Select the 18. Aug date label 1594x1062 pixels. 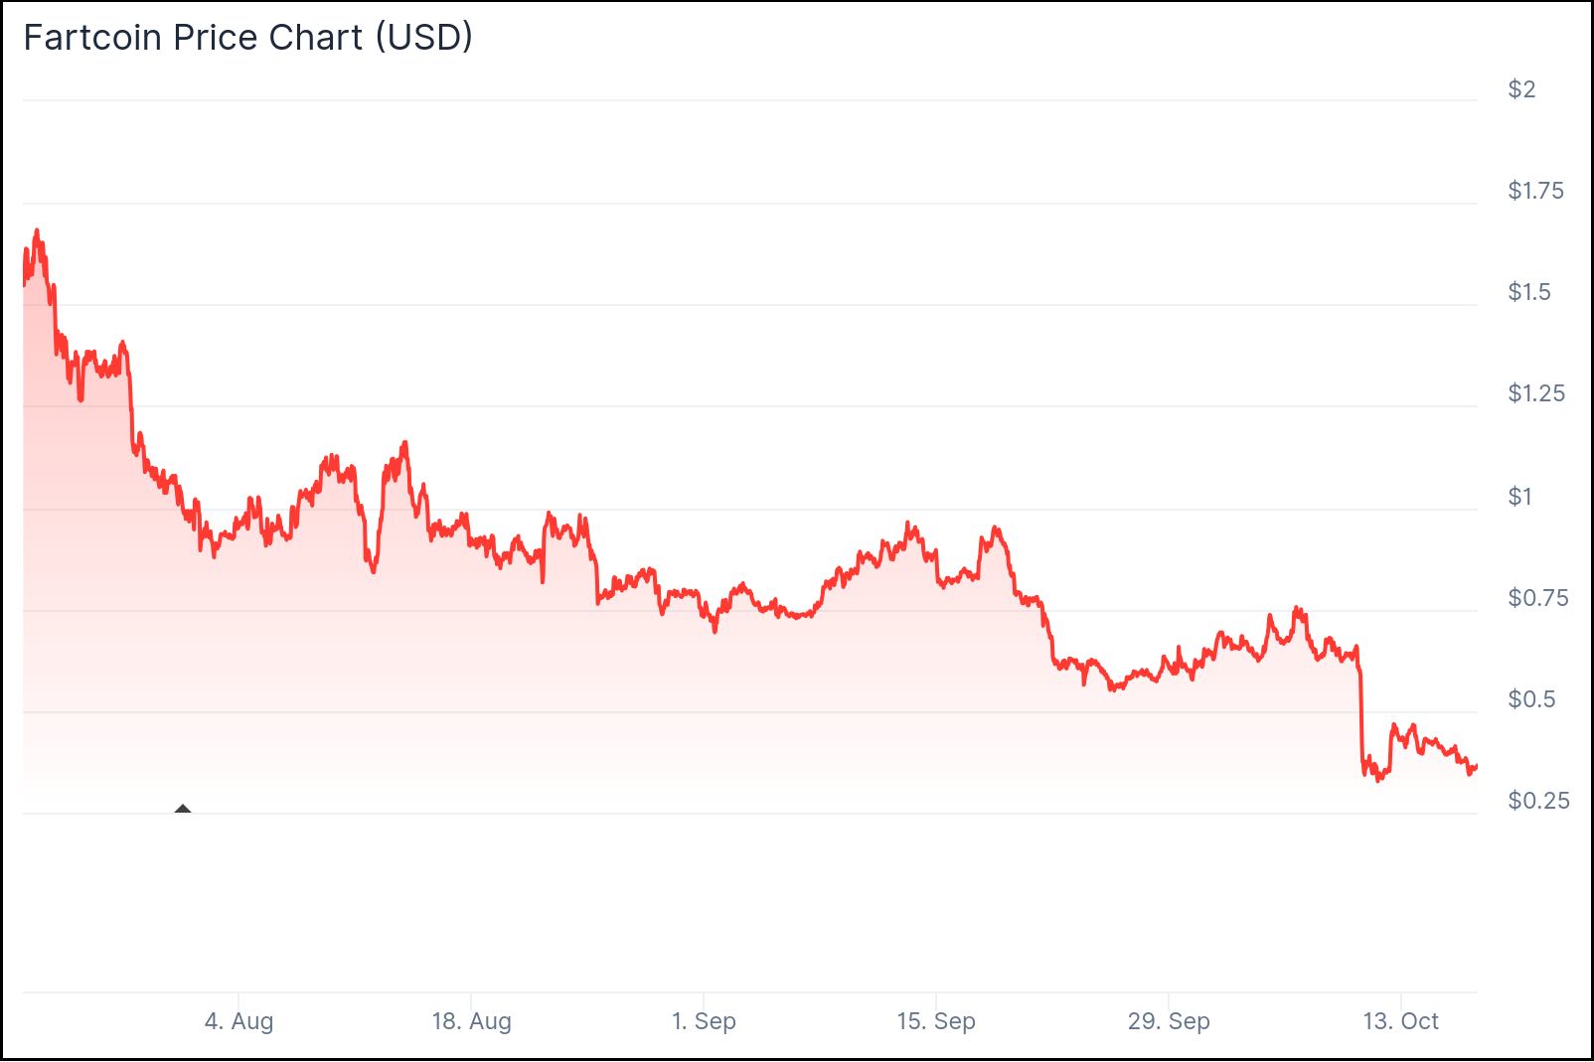point(471,1021)
